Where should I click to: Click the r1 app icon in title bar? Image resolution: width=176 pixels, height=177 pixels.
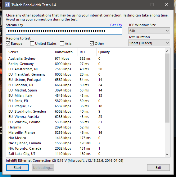coord(7,5)
